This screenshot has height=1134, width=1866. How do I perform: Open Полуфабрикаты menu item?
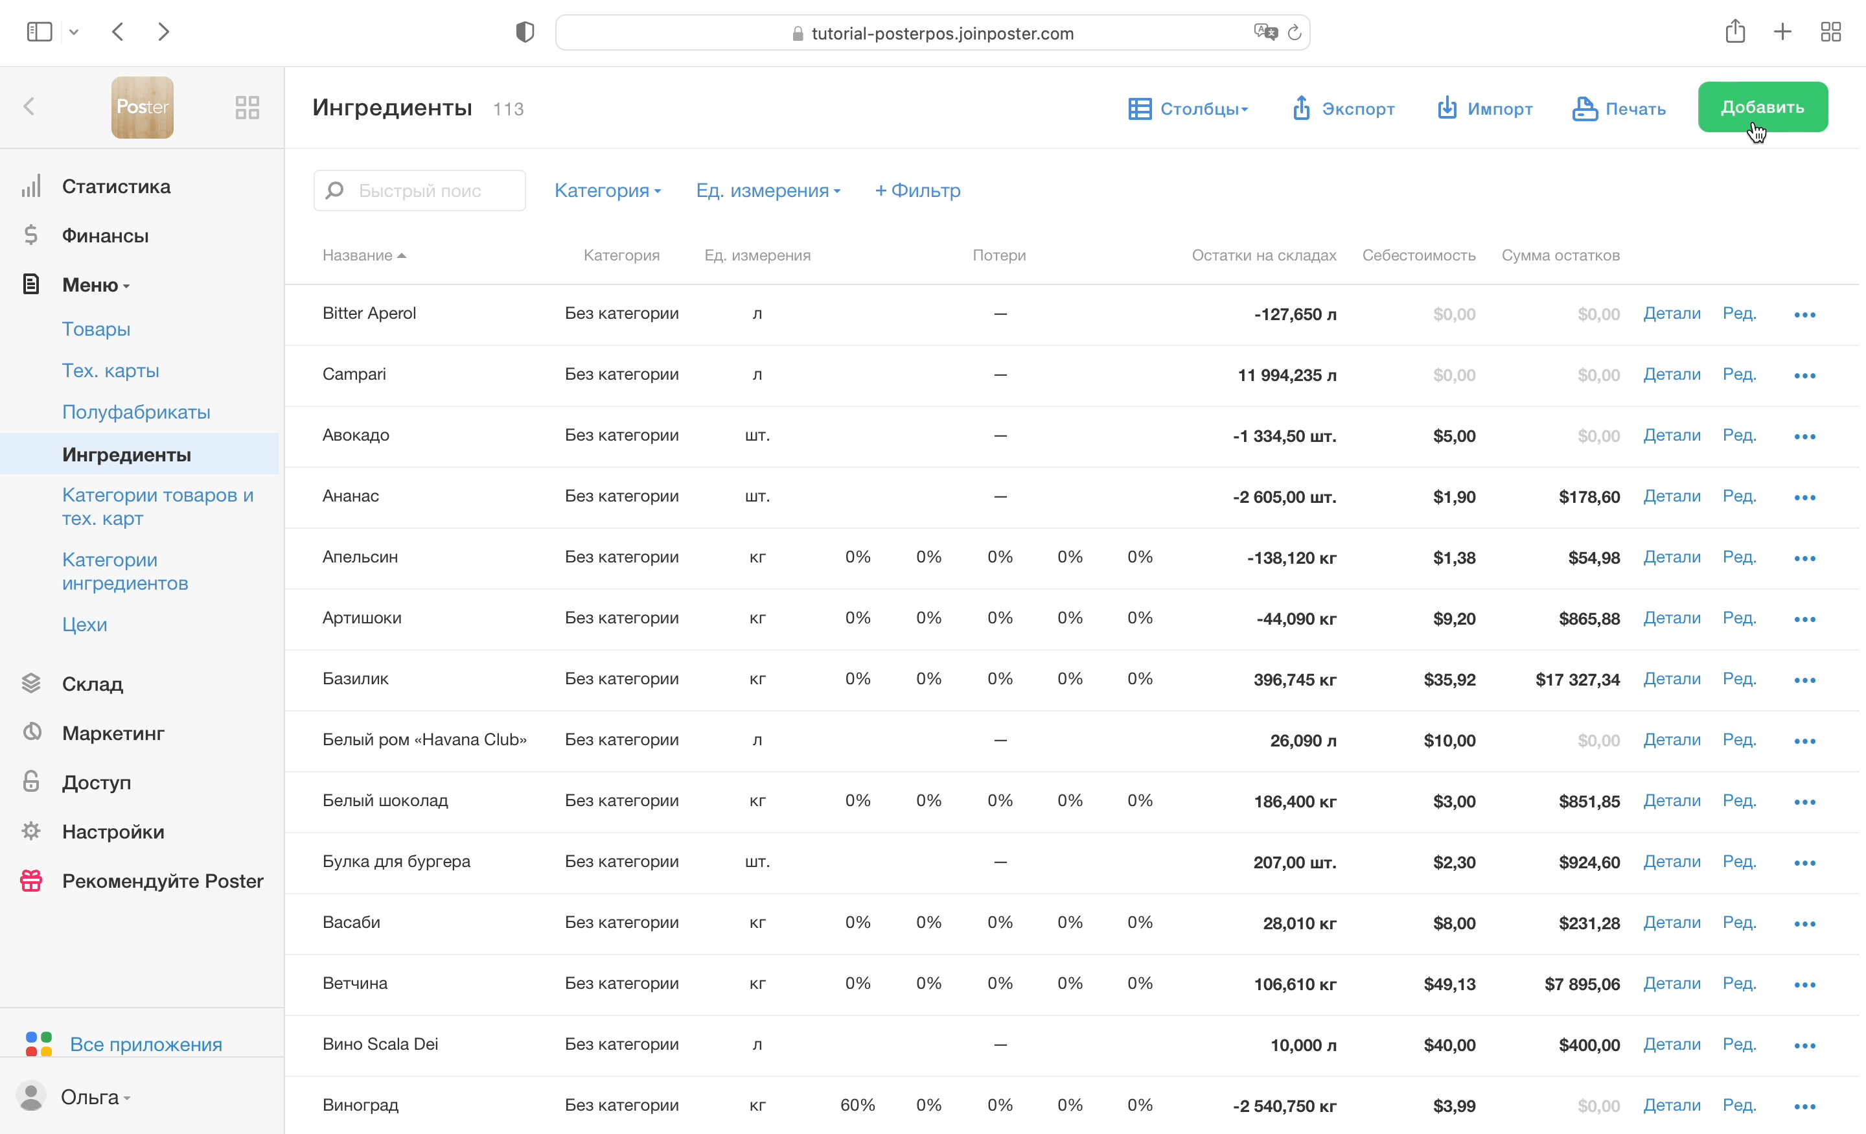[136, 412]
